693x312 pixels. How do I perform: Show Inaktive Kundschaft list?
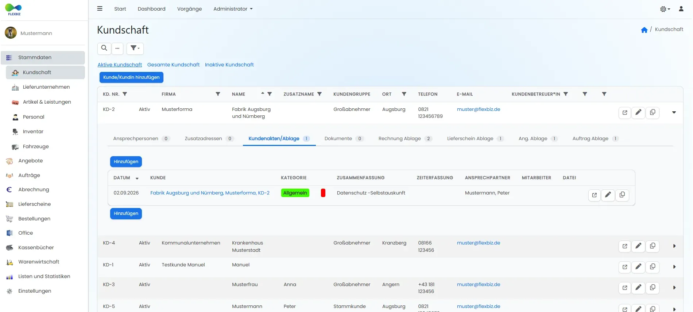tap(229, 65)
